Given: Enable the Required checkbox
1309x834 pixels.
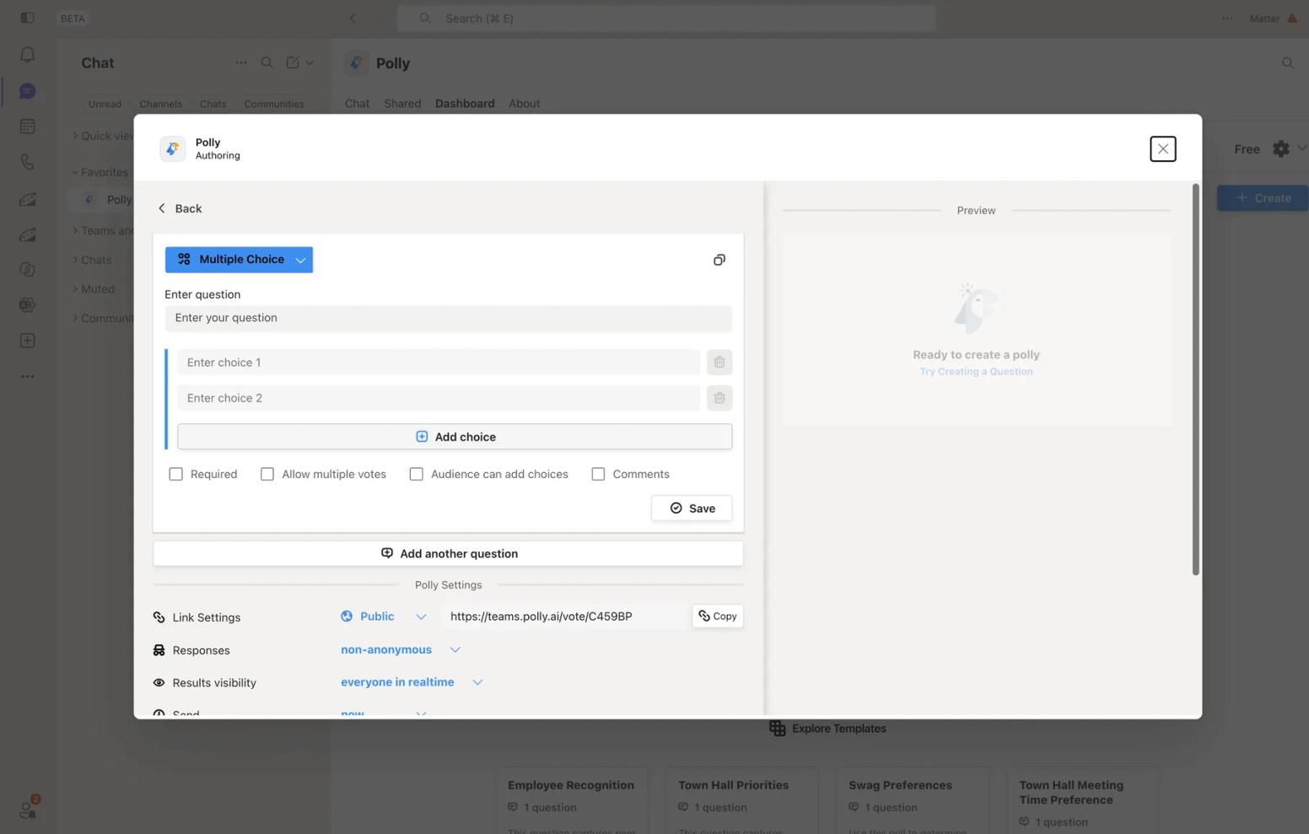Looking at the screenshot, I should tap(175, 474).
